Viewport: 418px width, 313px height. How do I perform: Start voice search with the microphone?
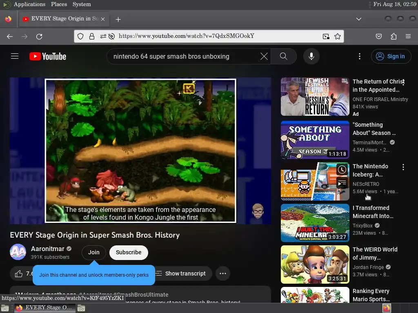coord(311,56)
